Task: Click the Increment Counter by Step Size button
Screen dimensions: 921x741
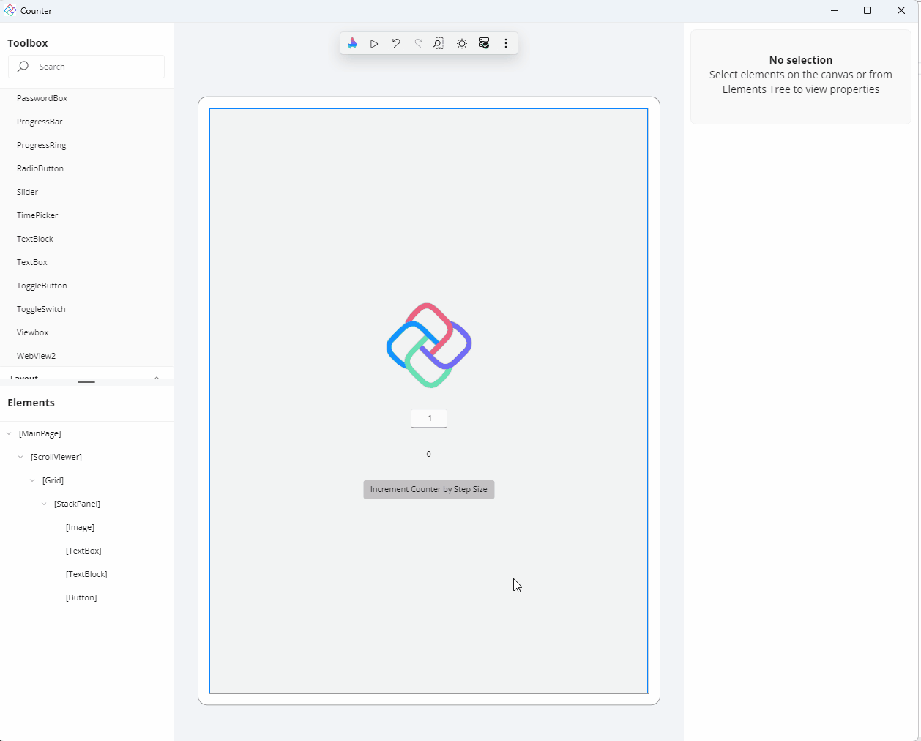Action: [x=428, y=489]
